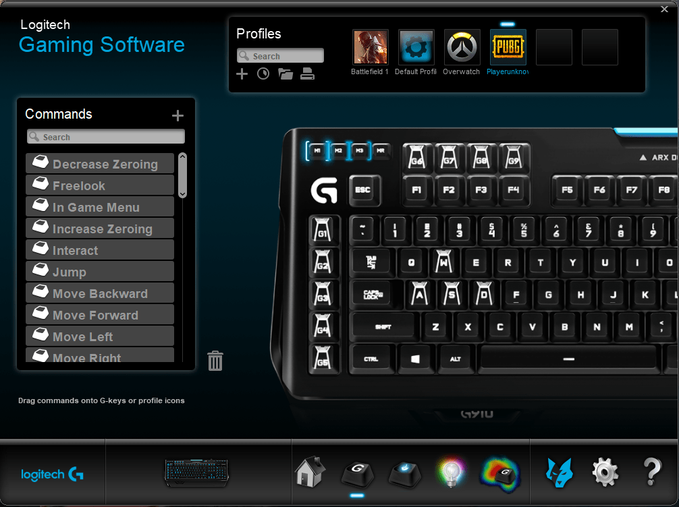Viewport: 679px width, 507px height.
Task: Open G-key customization black keycap icon
Action: click(x=357, y=474)
